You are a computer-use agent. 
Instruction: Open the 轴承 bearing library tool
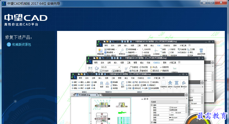point(102,84)
